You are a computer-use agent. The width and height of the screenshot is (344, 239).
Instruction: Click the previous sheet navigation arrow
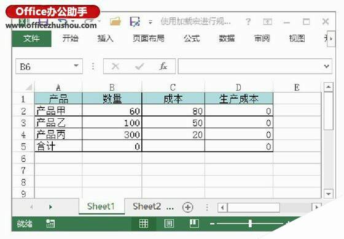pos(31,207)
